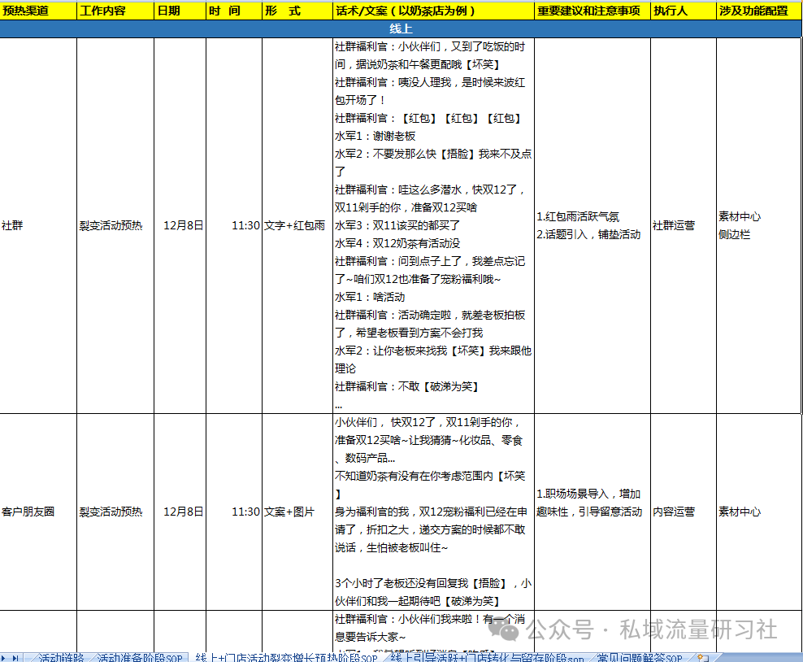Viewport: 803px width, 662px height.
Task: Select the 1.职场场景导入 notes cell
Action: point(592,512)
